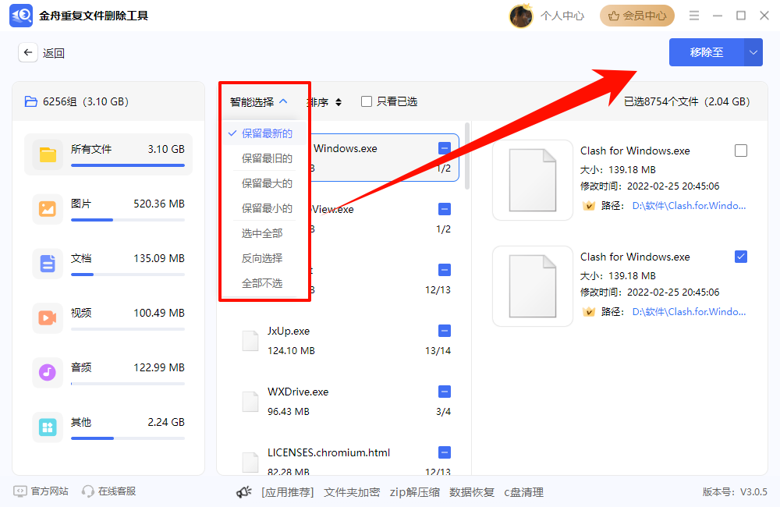The image size is (780, 507).
Task: Collapse the 智能选择 dropdown
Action: click(258, 101)
